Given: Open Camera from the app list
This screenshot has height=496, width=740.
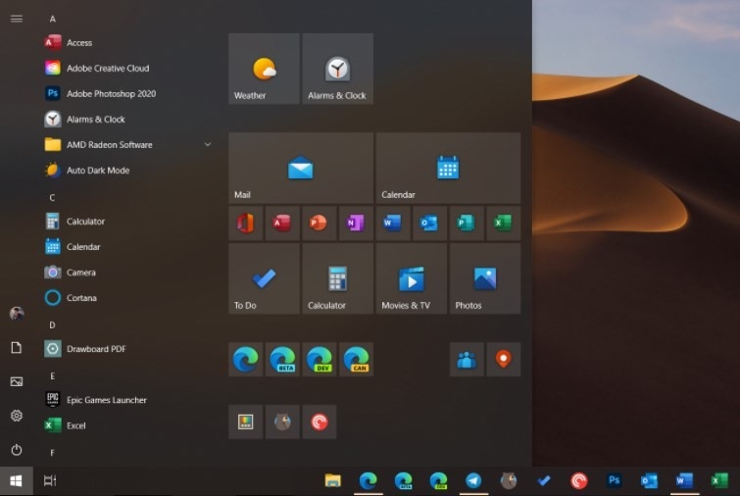Looking at the screenshot, I should pyautogui.click(x=128, y=272).
